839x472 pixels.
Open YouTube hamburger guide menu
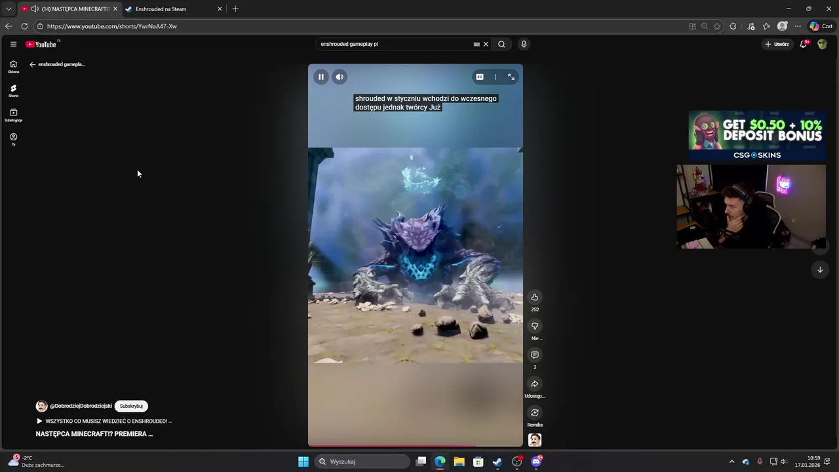point(13,44)
